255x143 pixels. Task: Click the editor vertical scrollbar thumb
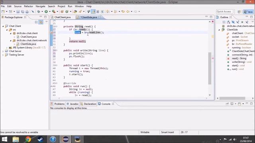tap(210, 68)
